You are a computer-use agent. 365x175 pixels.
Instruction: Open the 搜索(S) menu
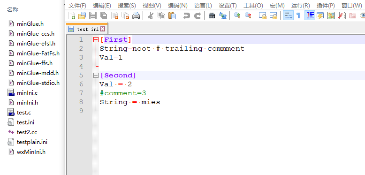(x=127, y=5)
